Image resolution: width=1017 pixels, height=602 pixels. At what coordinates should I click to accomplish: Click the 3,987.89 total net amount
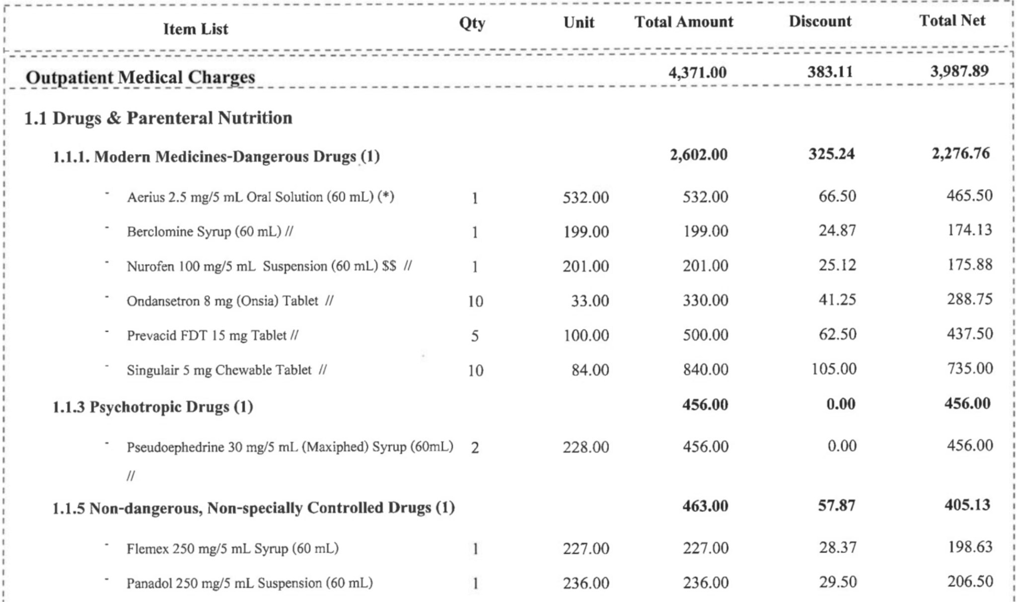coord(959,72)
